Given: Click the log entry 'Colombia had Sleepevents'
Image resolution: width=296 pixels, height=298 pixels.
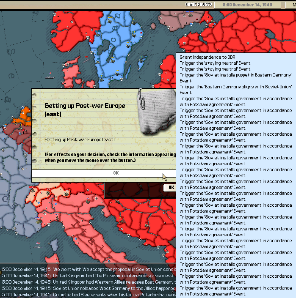Looking at the screenshot, I should click(89, 295).
